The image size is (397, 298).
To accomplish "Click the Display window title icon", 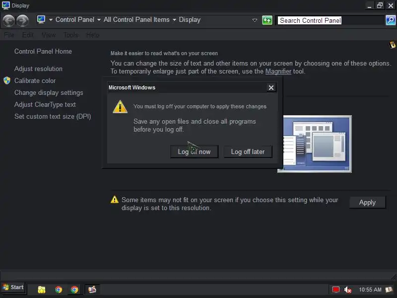I will tap(6, 5).
